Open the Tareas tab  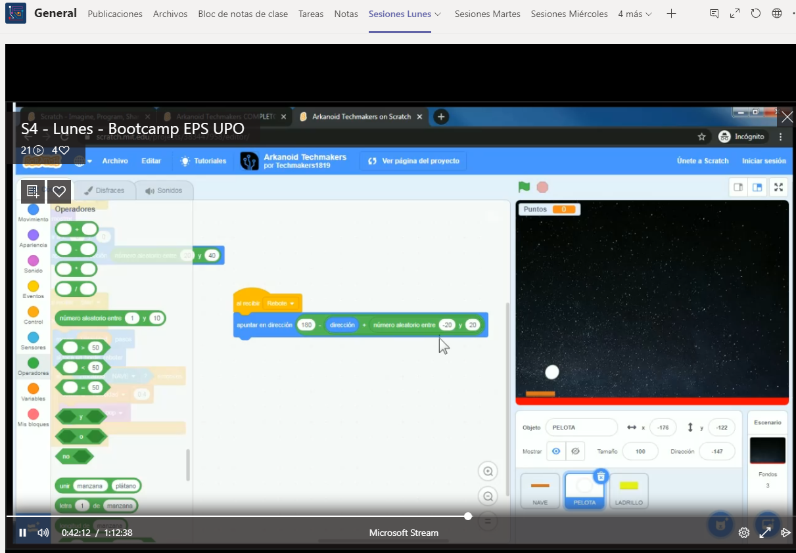311,14
